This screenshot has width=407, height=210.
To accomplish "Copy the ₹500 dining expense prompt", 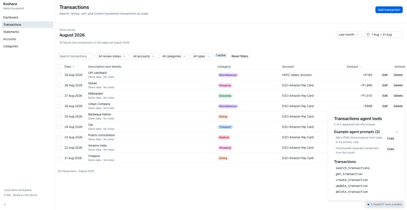I will pos(390,138).
